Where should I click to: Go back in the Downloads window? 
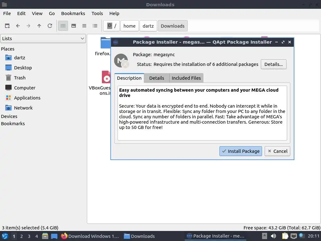tap(18, 26)
